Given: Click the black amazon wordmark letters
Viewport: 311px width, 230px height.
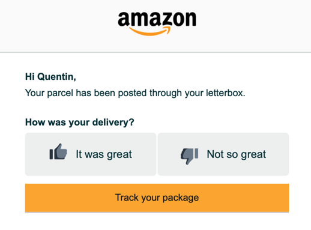Looking at the screenshot, I should point(157,19).
